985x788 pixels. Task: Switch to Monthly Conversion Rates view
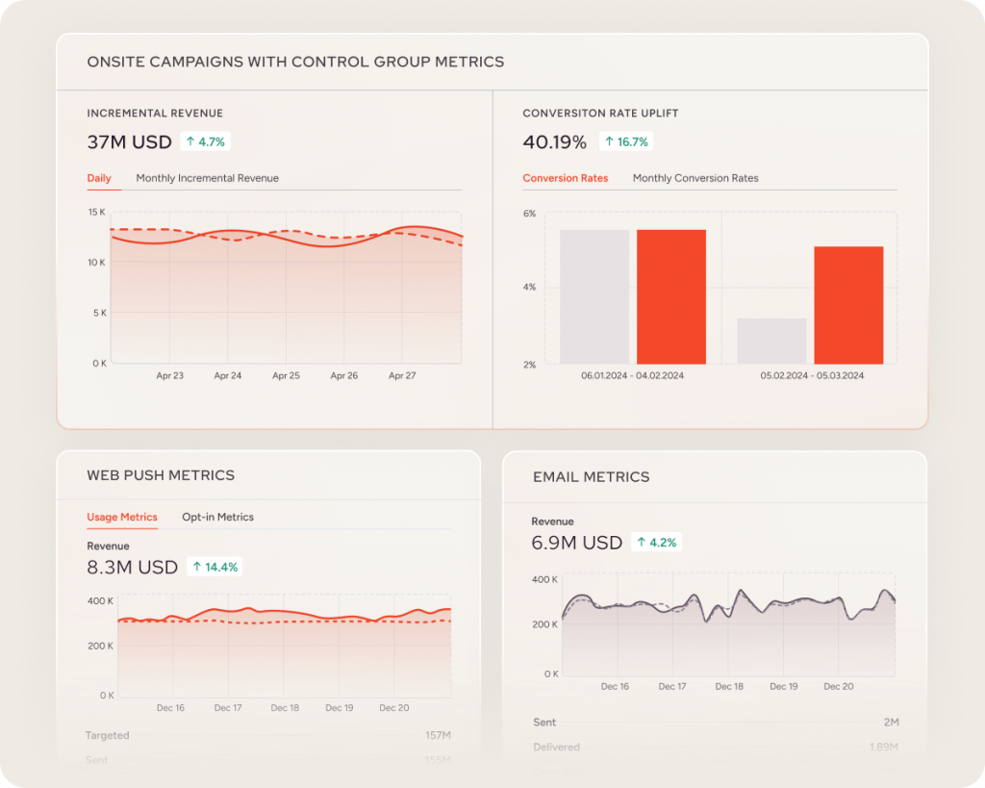point(695,178)
